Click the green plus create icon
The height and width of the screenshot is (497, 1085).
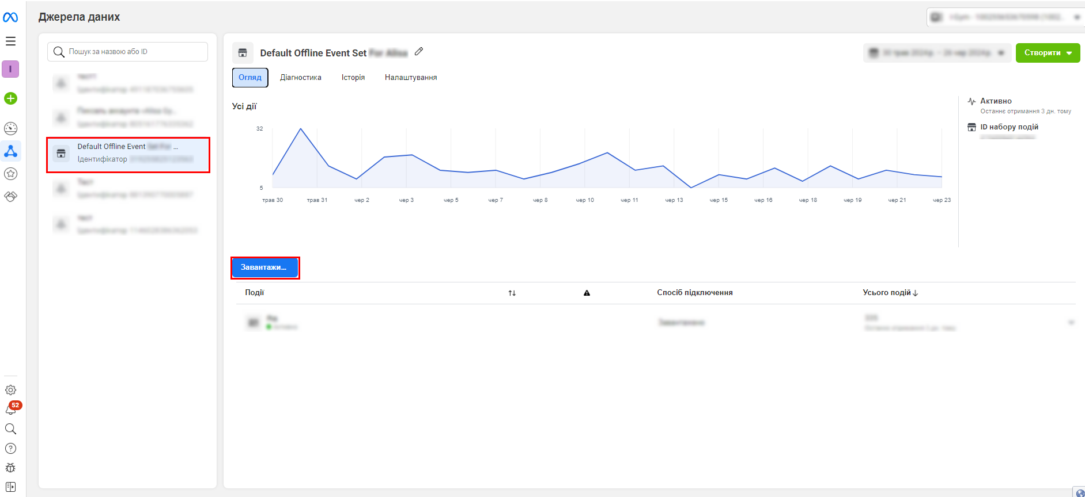(10, 98)
